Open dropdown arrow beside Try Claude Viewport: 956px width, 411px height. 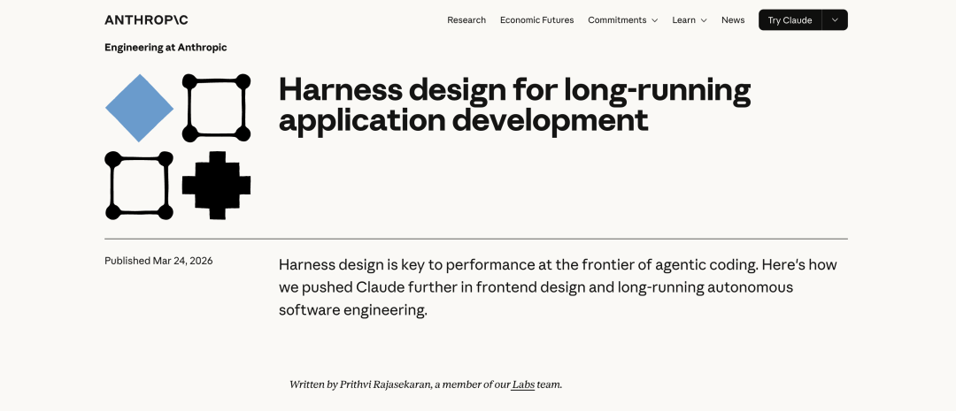[x=835, y=20]
